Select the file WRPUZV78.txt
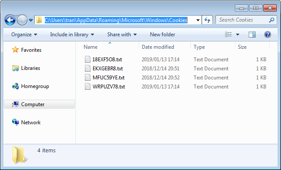Viewport: 281px width, 170px height. click(109, 87)
